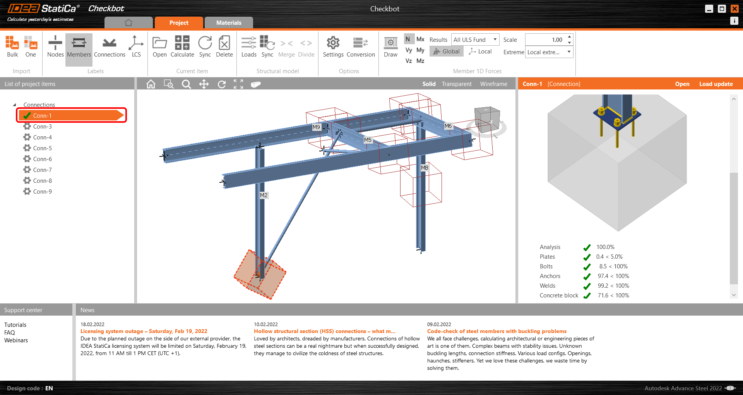Select Conn-5 in the project items list
Image resolution: width=743 pixels, height=395 pixels.
point(42,148)
